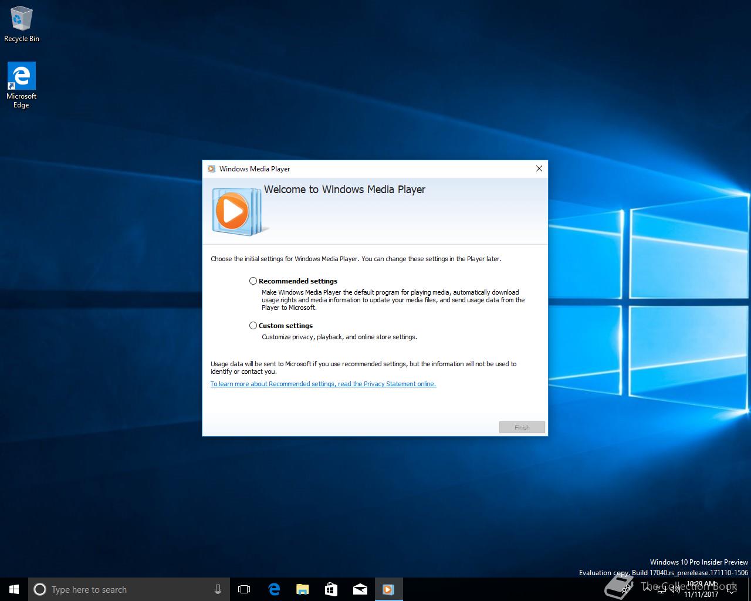Click Windows Media Player taskbar button
Screen dimensions: 751x601
pos(388,589)
